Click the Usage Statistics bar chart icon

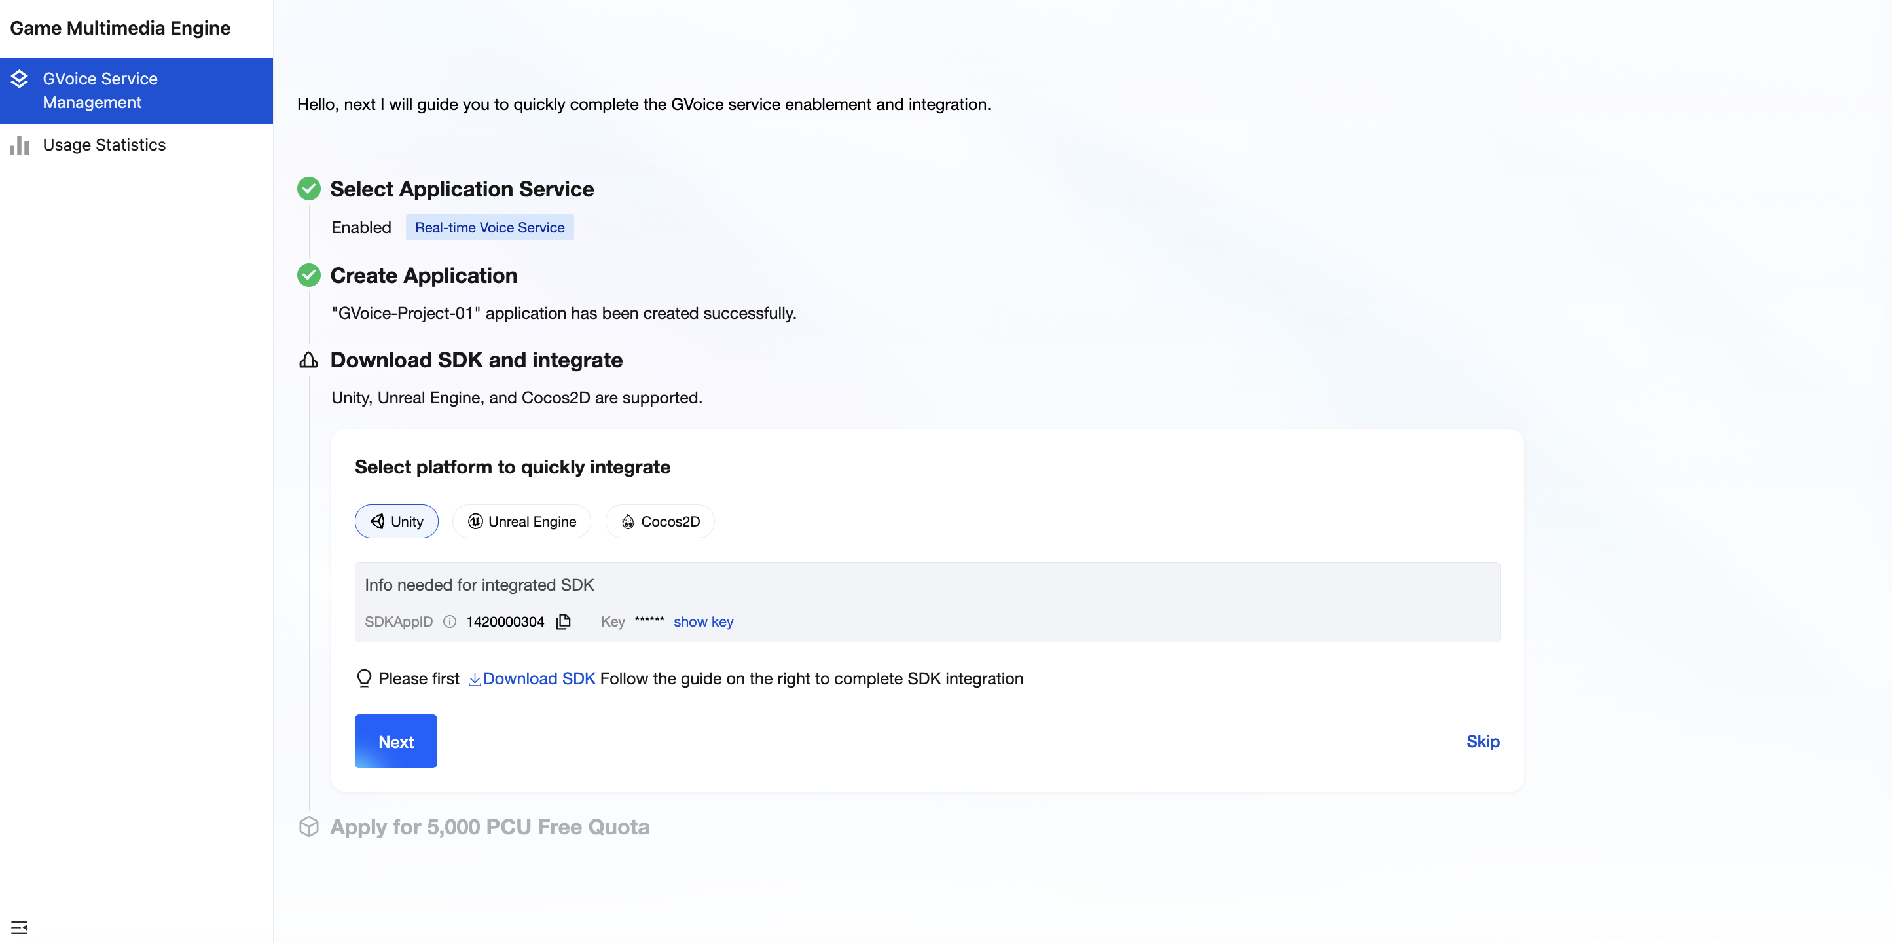pyautogui.click(x=19, y=145)
